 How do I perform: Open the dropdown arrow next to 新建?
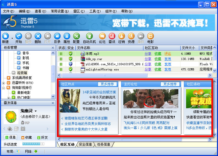[12, 38]
